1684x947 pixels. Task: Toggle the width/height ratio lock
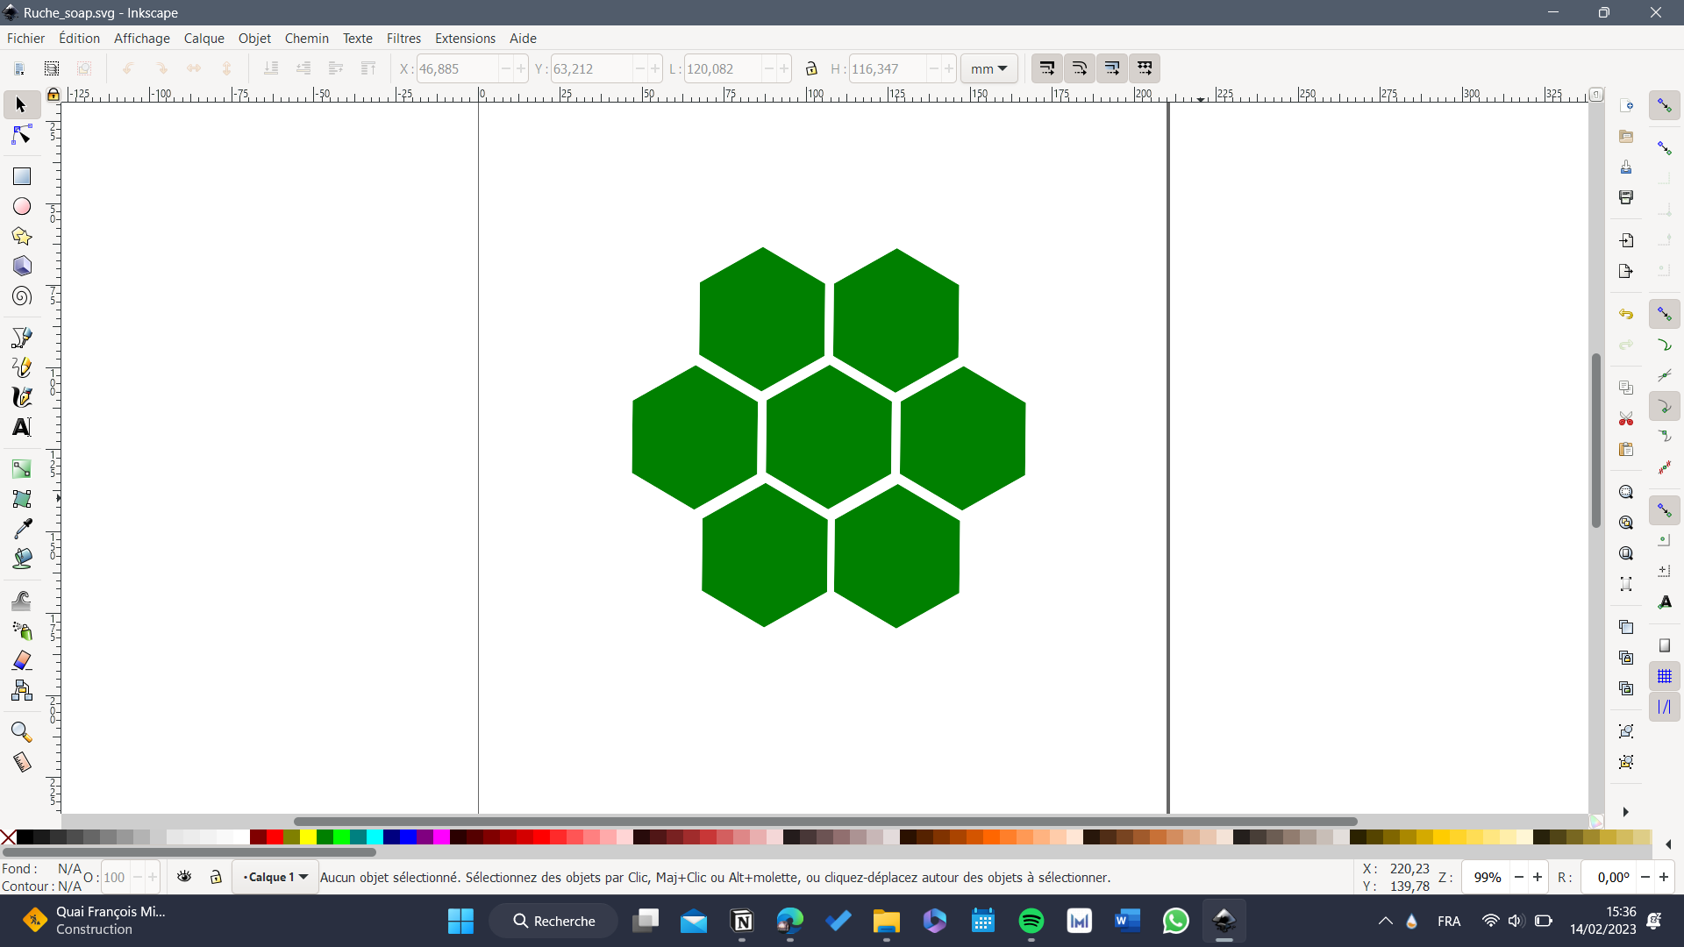point(811,68)
